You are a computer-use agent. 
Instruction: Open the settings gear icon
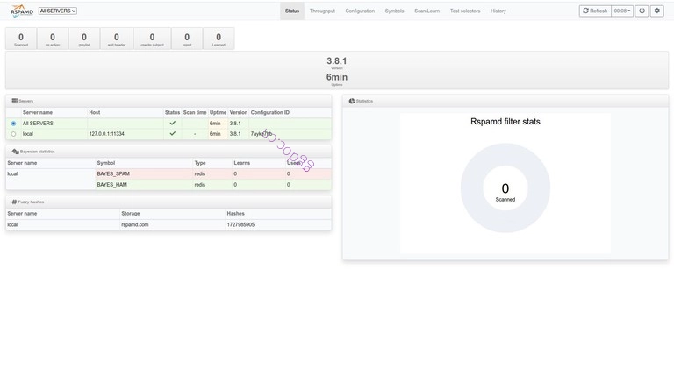(x=656, y=11)
